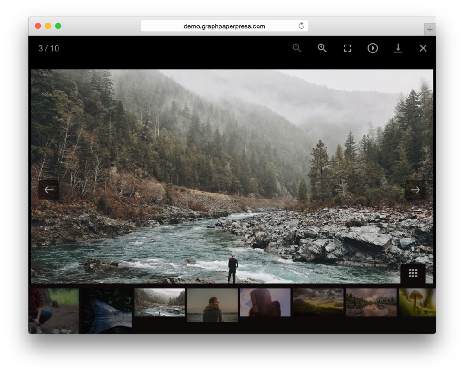Screen dimensions: 464x374
Task: Toggle the thumbnail grid strip
Action: point(413,273)
